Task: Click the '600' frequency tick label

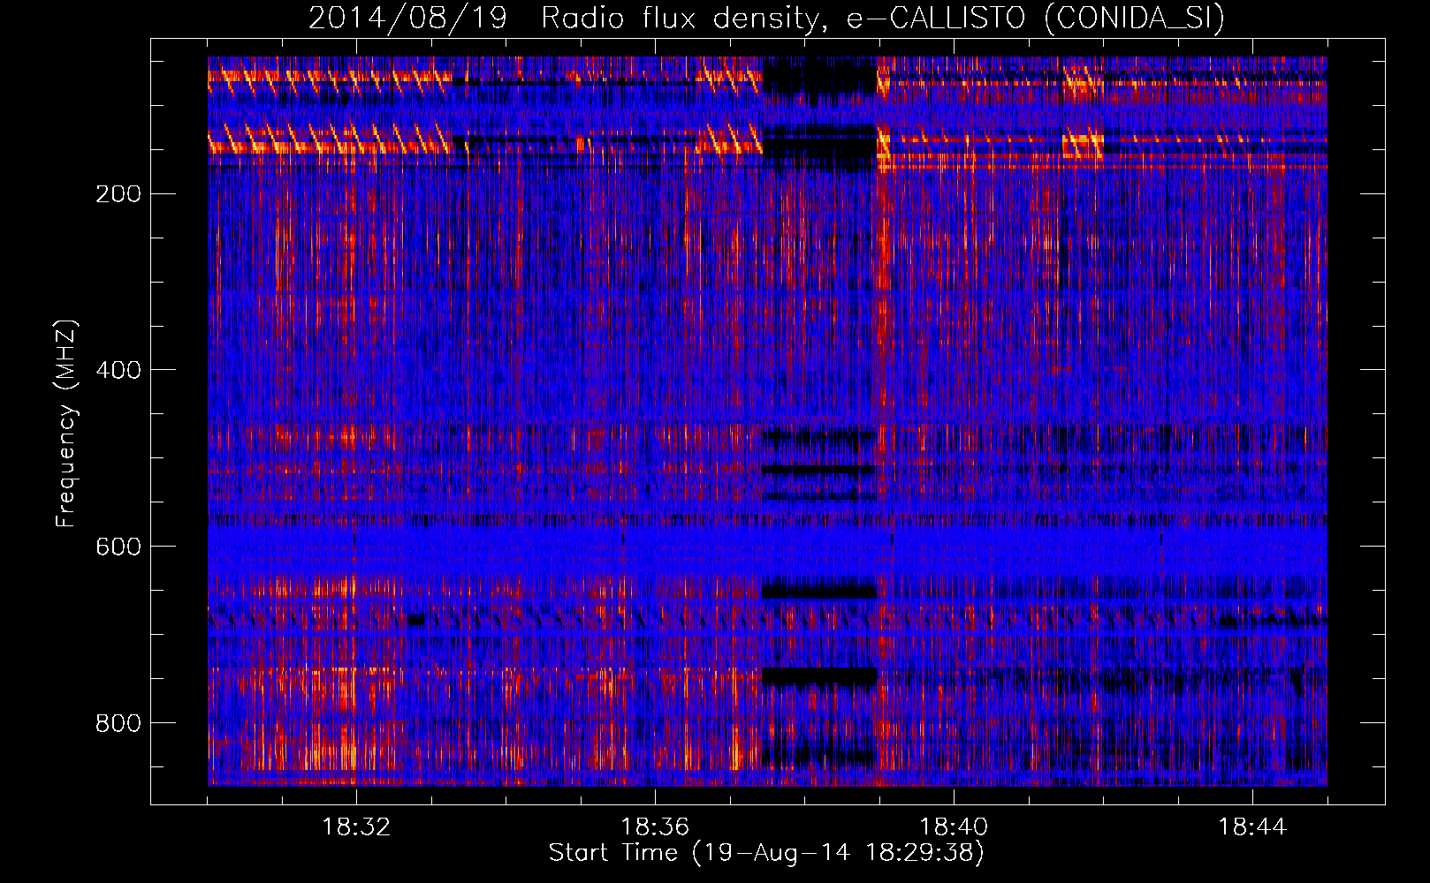Action: tap(118, 547)
